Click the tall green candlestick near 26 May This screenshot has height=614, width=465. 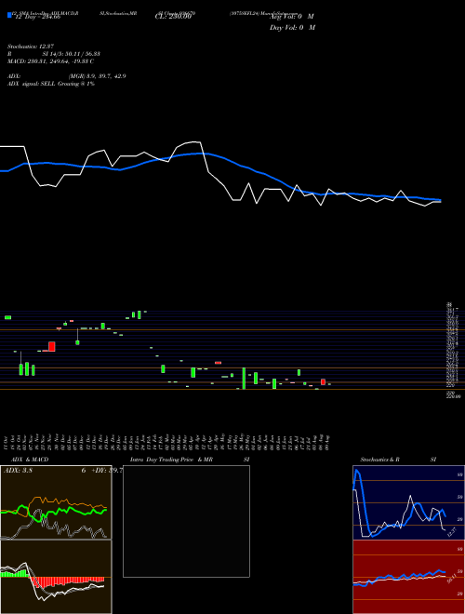tap(244, 379)
